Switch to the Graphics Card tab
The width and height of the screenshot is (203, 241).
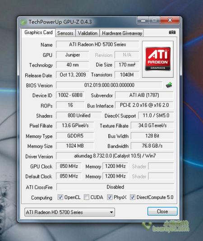[38, 32]
